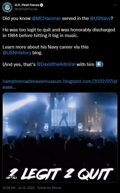Open the @USNHistory mention
Image resolution: width=120 pixels, height=193 pixels.
17,53
